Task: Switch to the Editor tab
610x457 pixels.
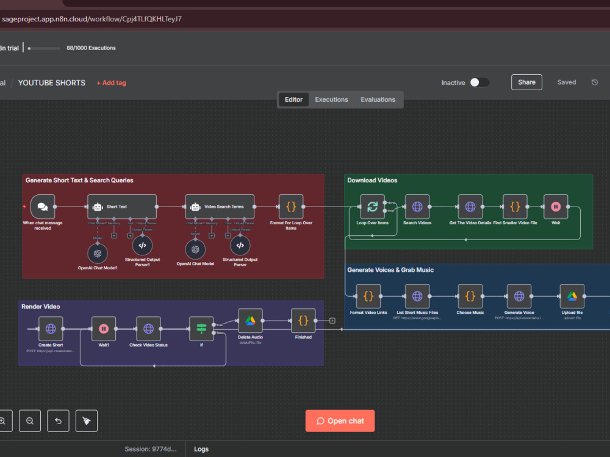Action: coord(294,99)
